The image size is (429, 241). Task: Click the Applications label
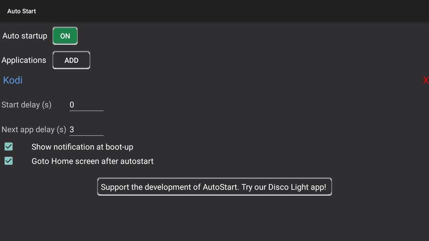click(24, 60)
